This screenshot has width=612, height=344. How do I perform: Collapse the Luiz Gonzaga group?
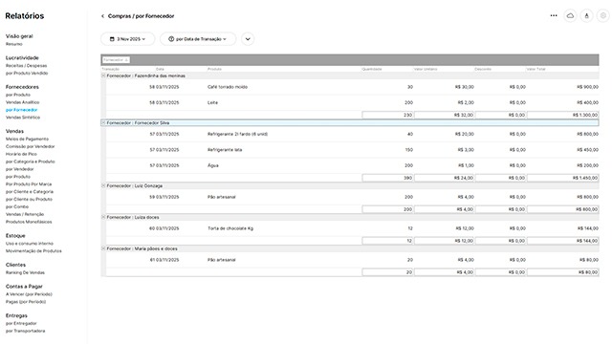(103, 185)
